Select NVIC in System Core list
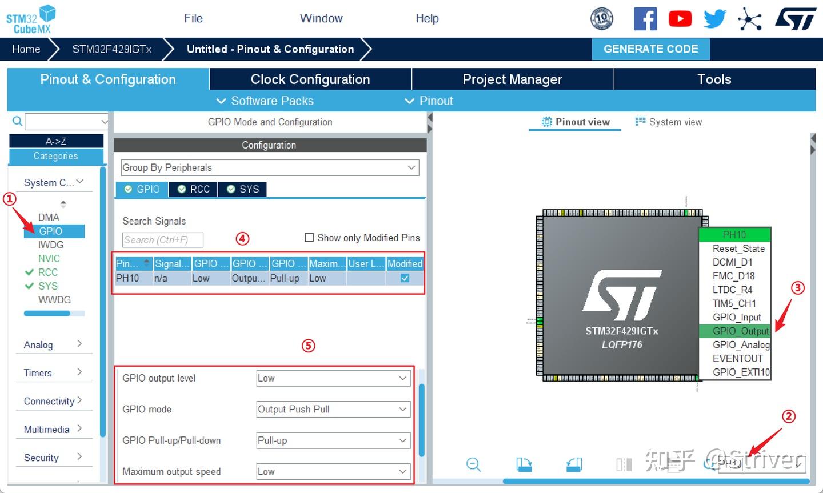The image size is (823, 493). pos(49,258)
